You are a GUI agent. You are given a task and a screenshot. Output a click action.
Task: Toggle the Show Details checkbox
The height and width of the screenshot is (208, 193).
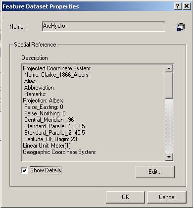pos(24,170)
